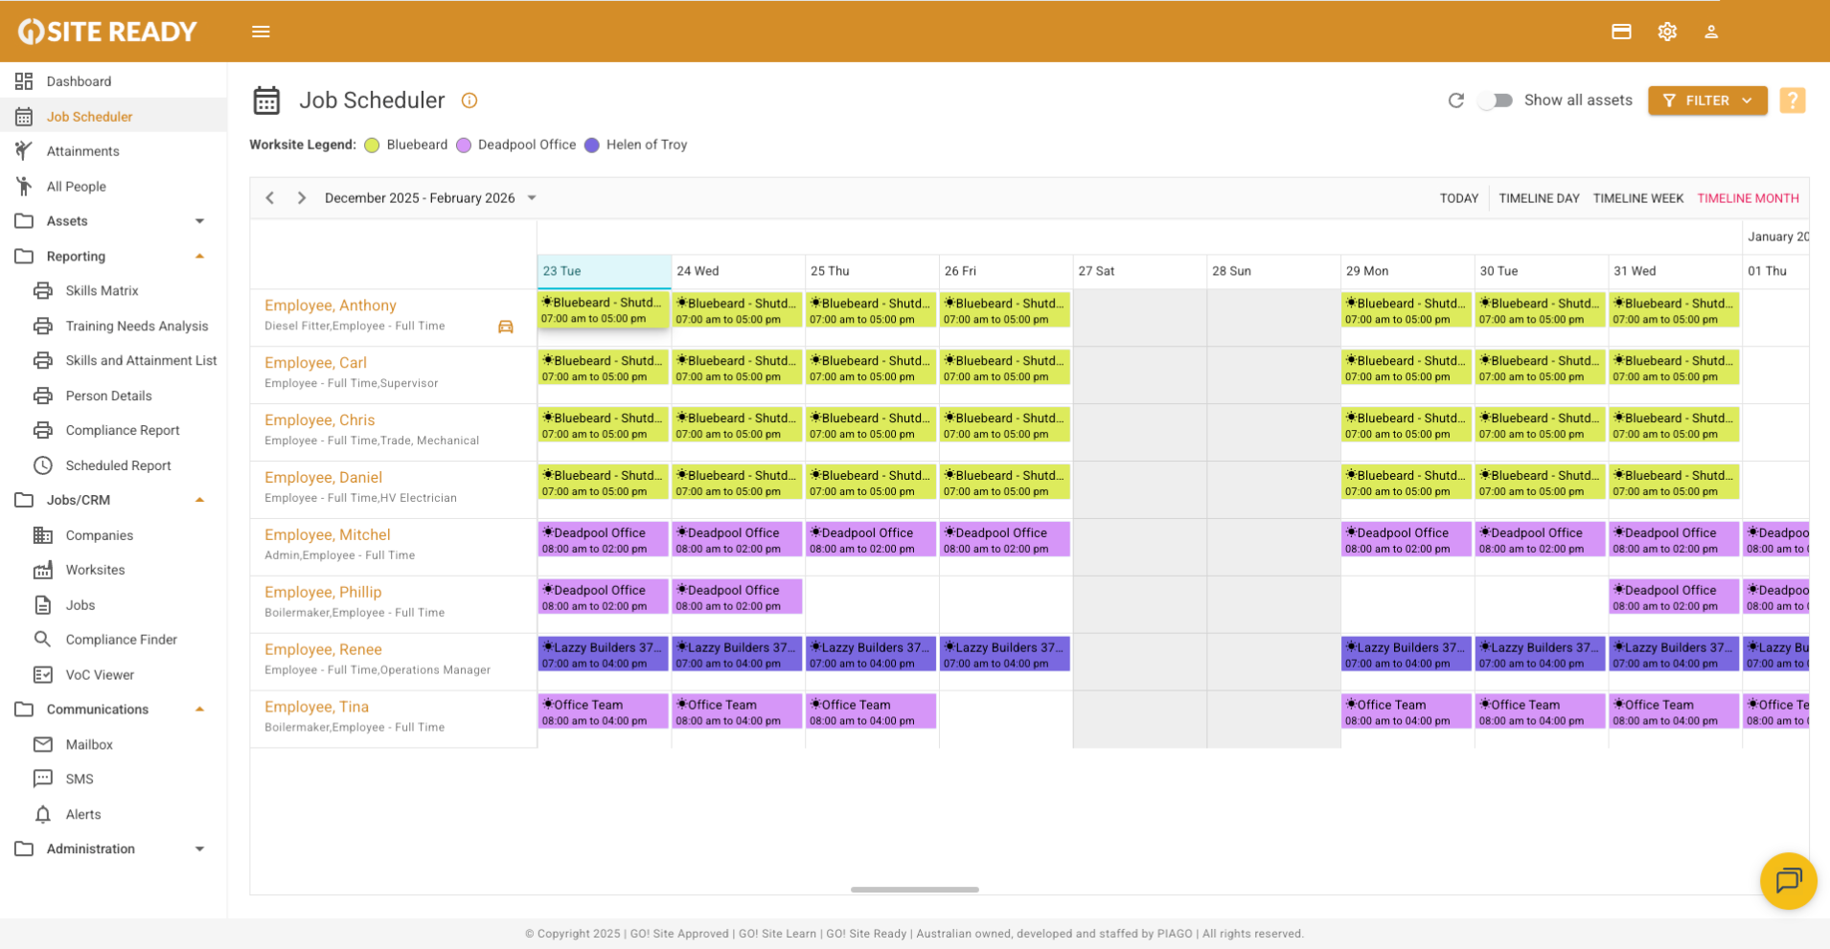
Task: Open Renee's Lazzy Builders shift on 29 Mon
Action: [x=1406, y=654]
